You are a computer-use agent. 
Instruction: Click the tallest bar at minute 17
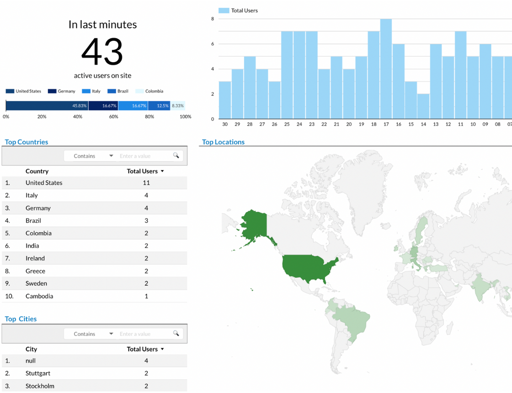tap(386, 69)
